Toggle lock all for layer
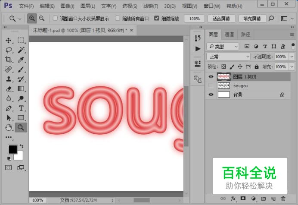This screenshot has height=205, width=298. click(x=257, y=66)
